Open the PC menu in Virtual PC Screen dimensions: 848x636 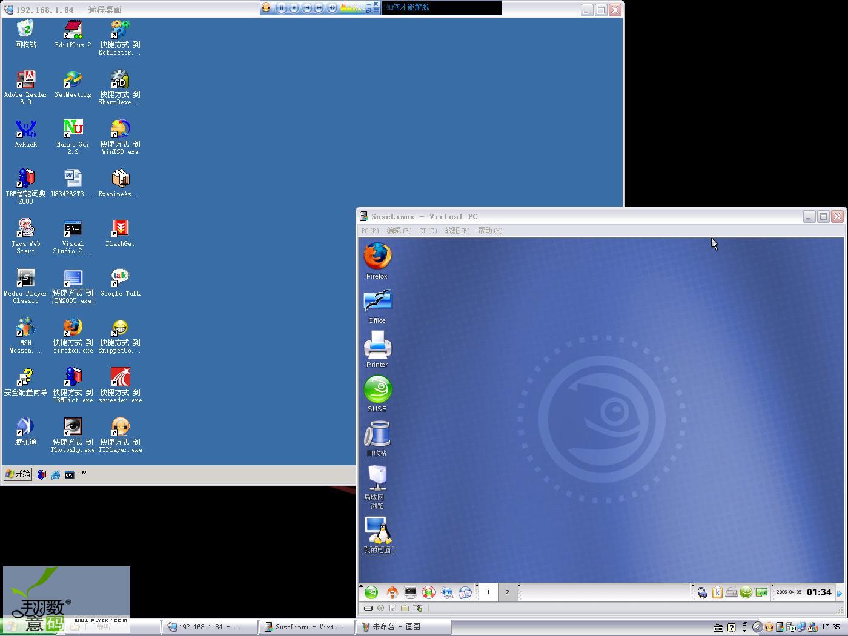(x=369, y=231)
